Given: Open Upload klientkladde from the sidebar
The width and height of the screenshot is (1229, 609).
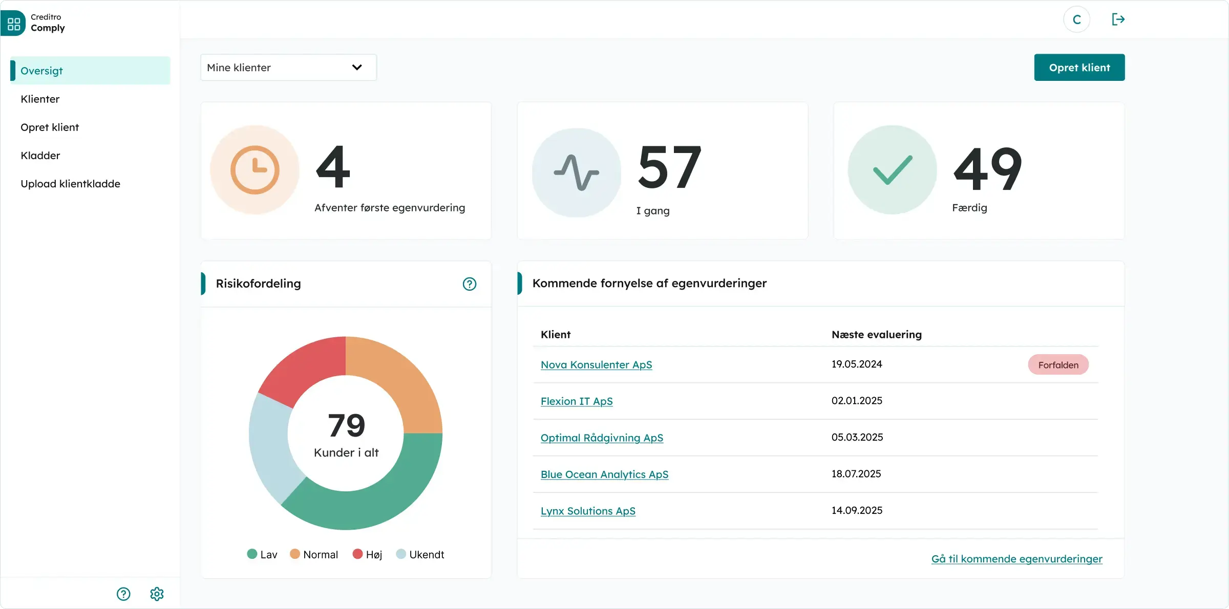Looking at the screenshot, I should click(70, 183).
